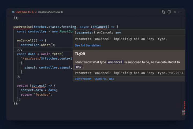
Task: Click the underlined onCancel parameter in code
Action: tap(101, 27)
